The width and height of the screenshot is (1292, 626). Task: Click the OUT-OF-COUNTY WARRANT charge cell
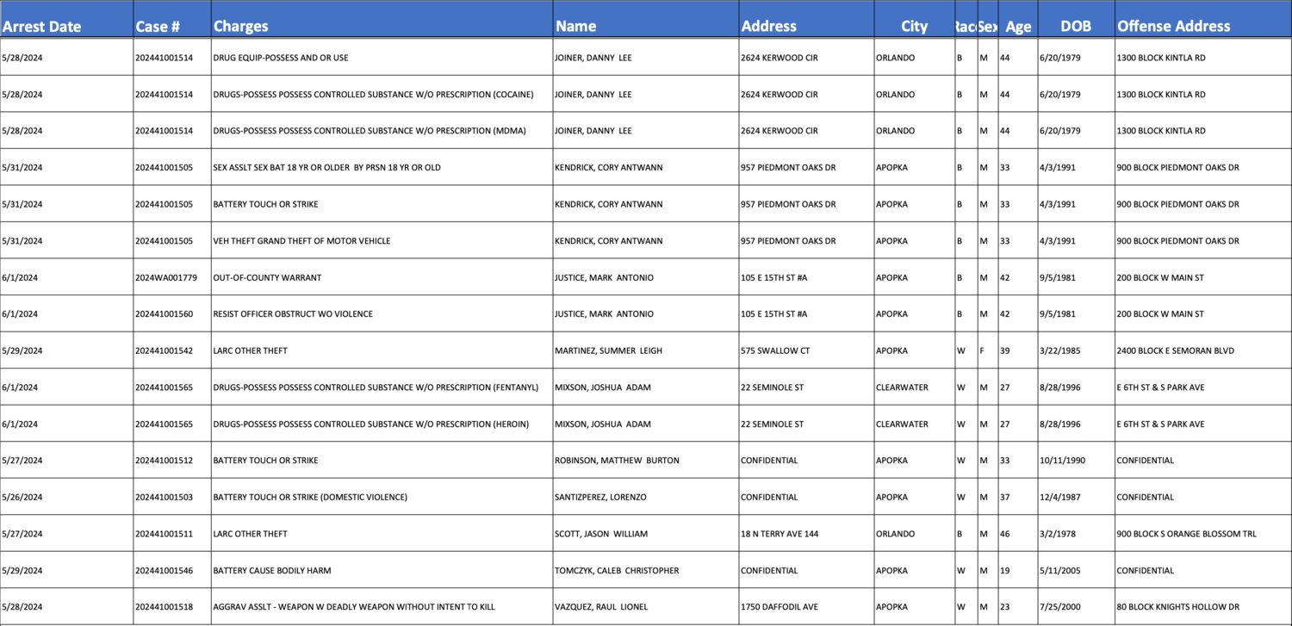coord(382,277)
